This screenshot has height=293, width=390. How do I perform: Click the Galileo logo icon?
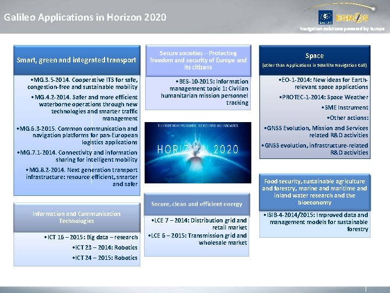[x=326, y=17]
